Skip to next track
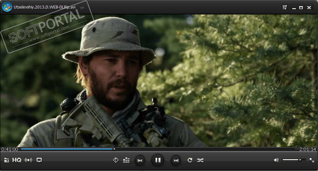 tap(176, 160)
